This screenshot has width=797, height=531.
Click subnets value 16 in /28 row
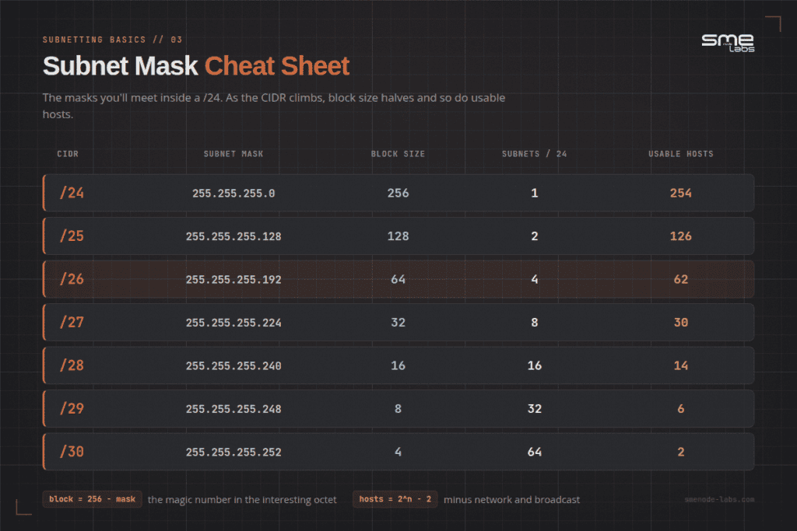point(534,365)
